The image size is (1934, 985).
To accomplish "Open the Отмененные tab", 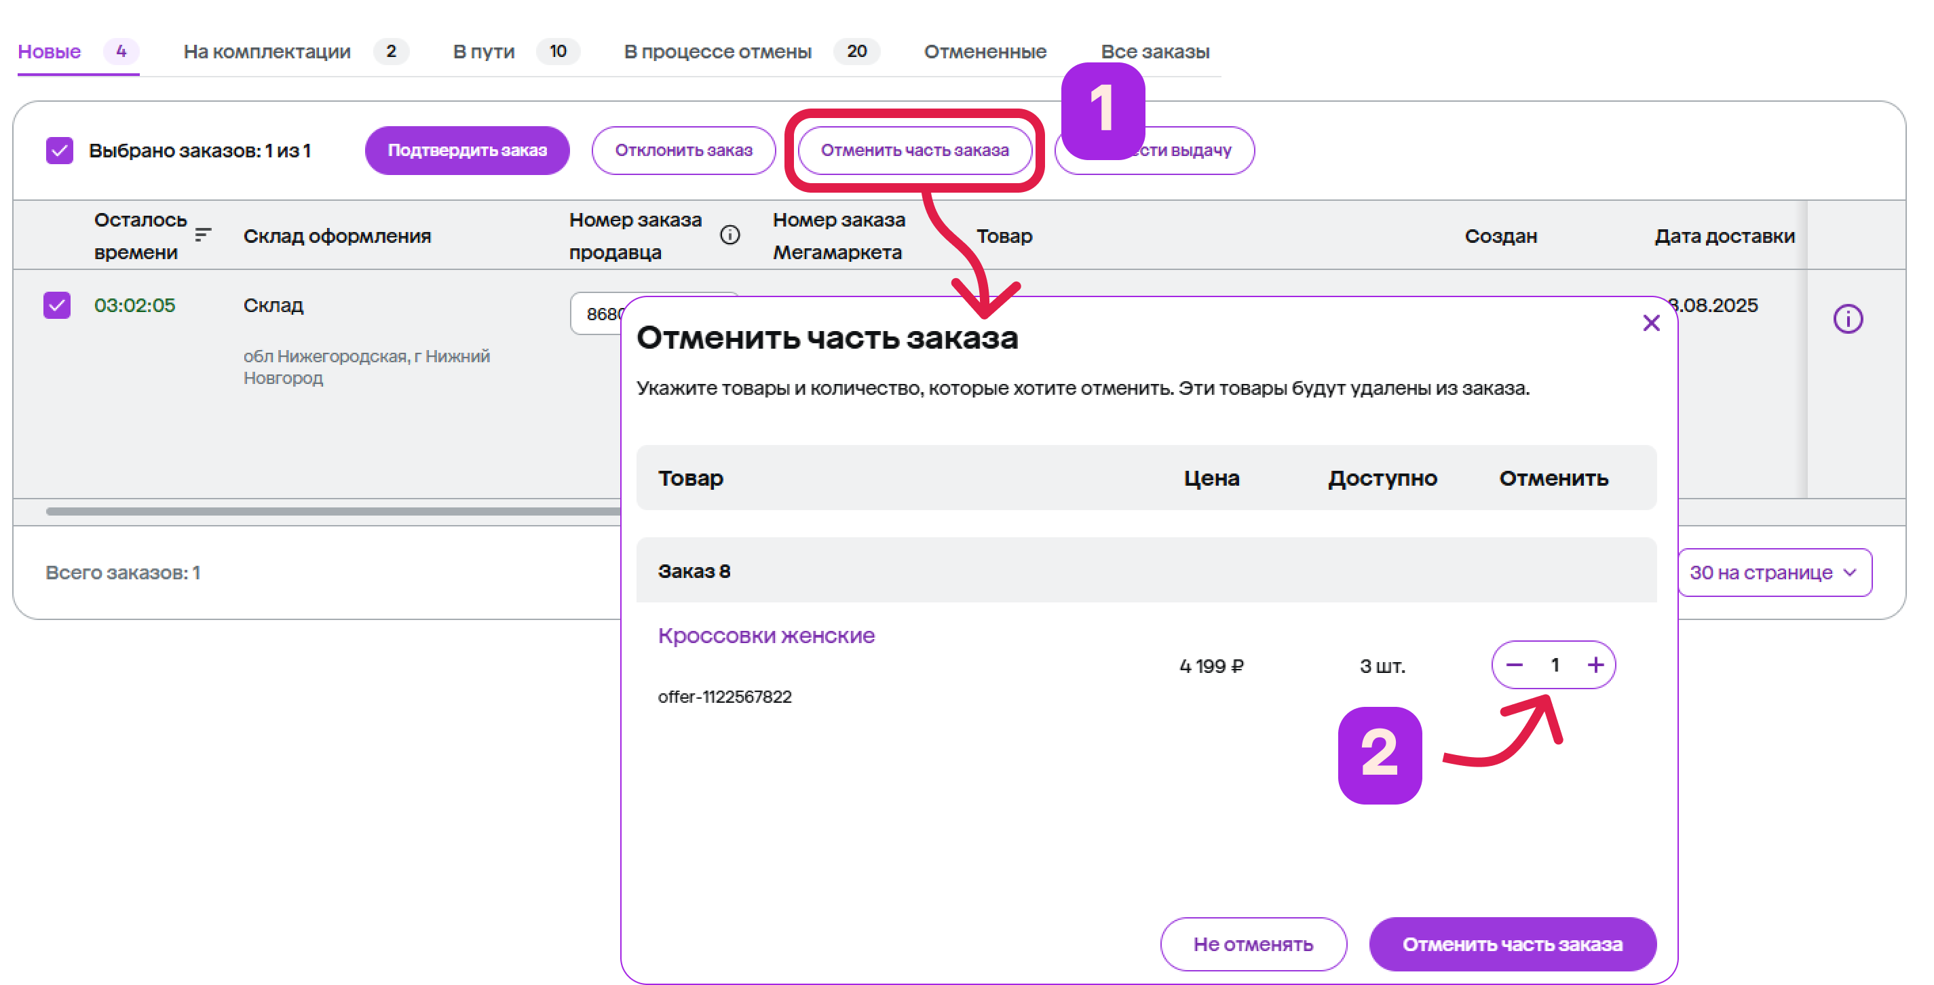I will (985, 51).
